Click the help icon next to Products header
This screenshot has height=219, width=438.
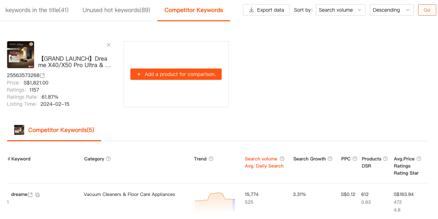point(385,159)
